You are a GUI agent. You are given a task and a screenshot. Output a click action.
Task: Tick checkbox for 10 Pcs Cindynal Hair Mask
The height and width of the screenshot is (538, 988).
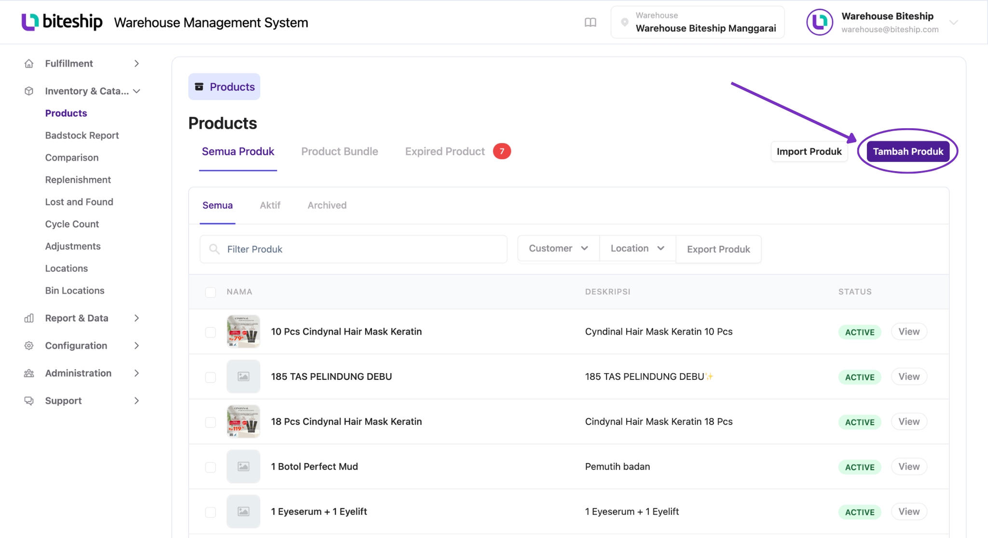210,332
